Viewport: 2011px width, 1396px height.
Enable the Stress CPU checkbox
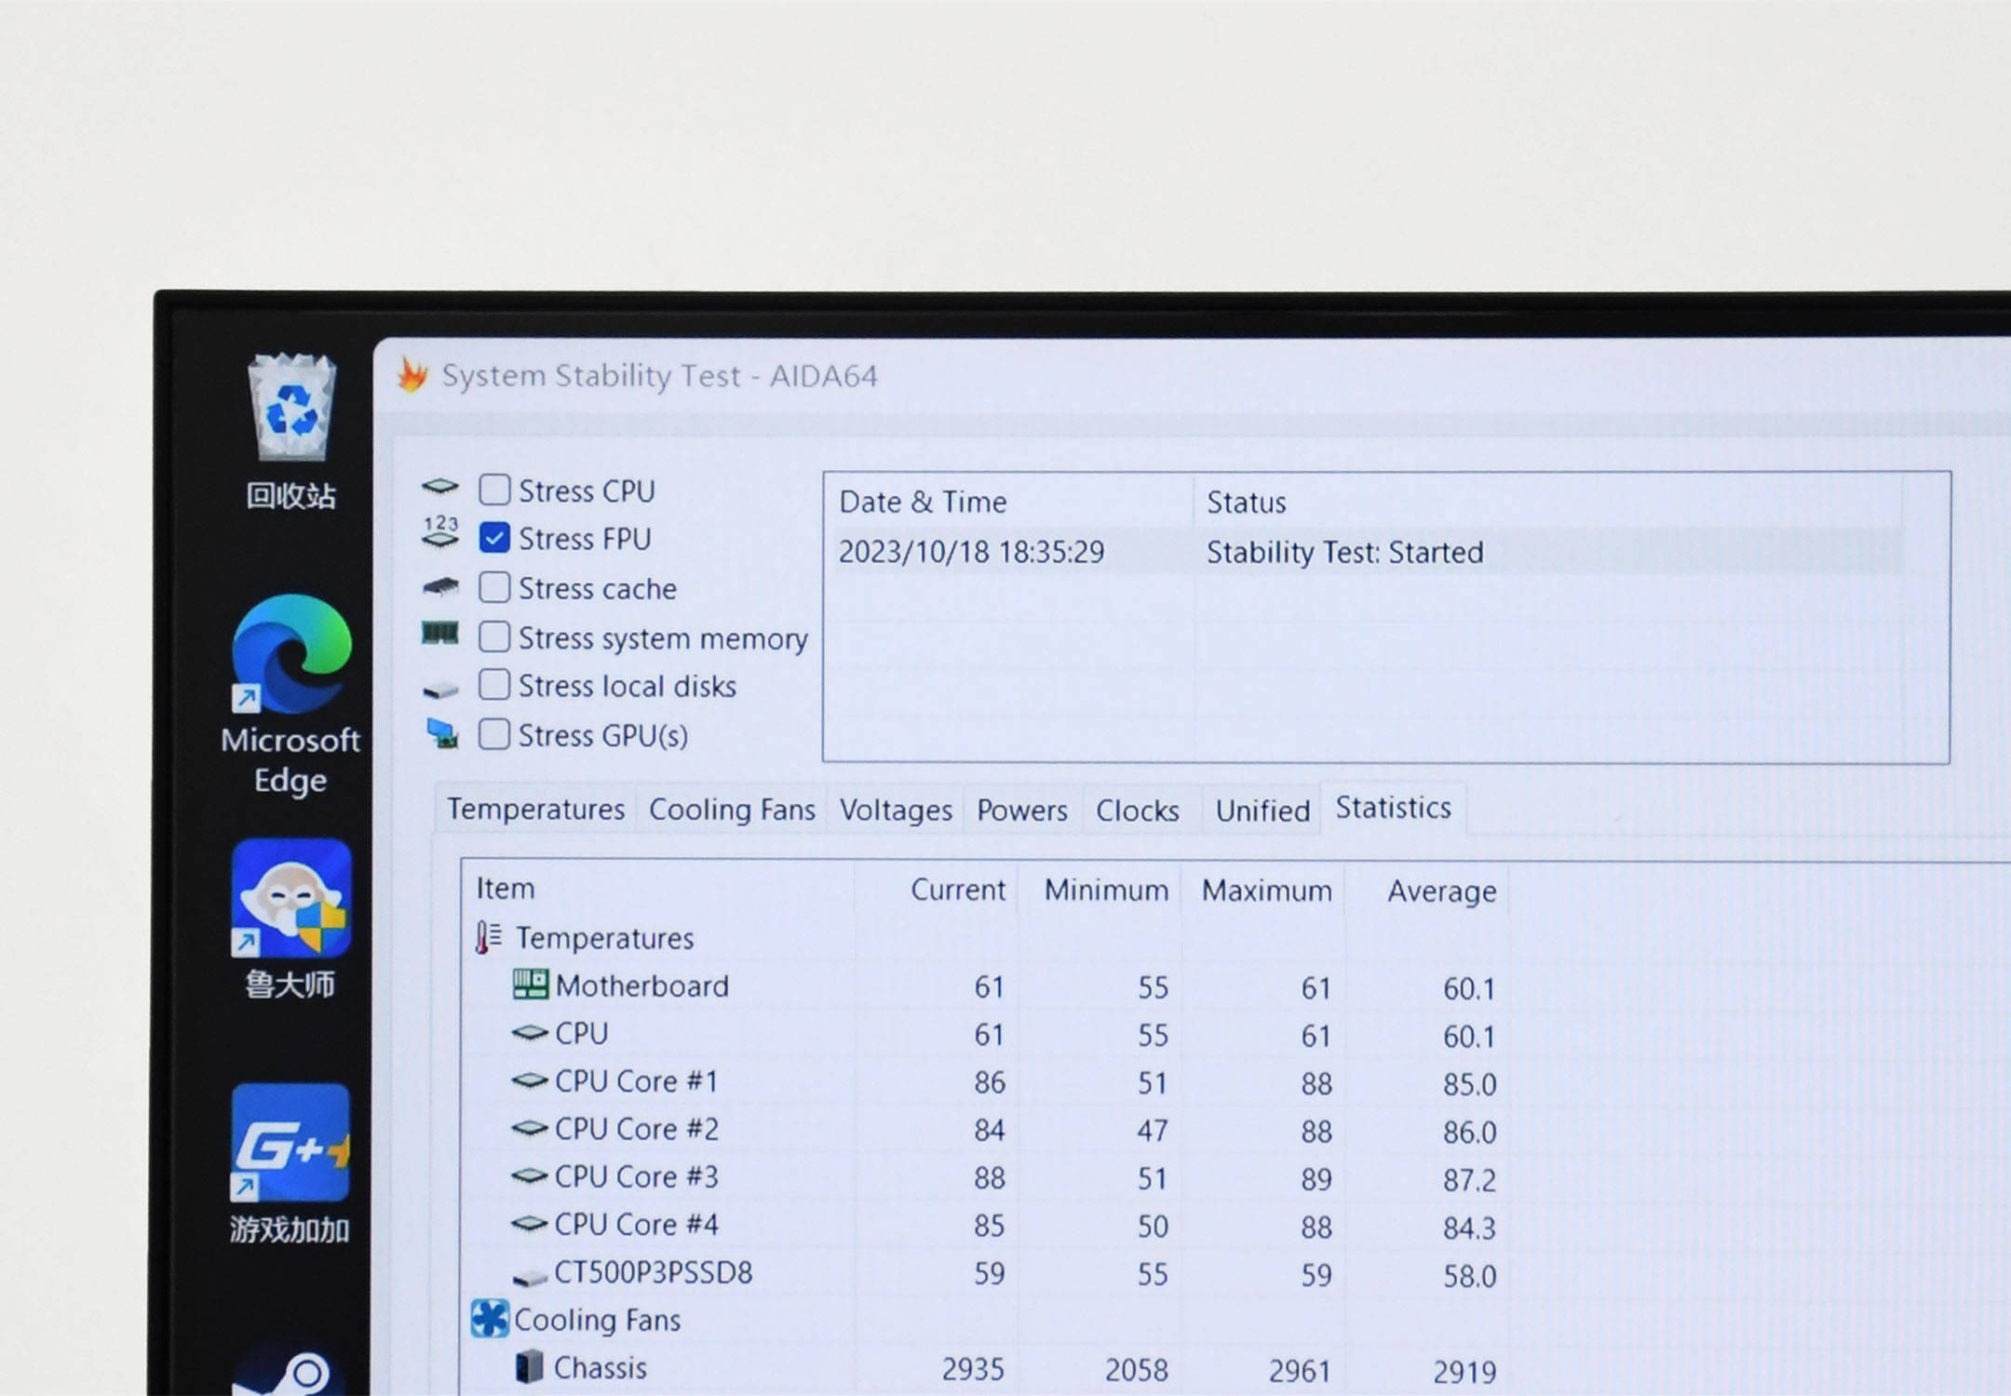(x=494, y=490)
